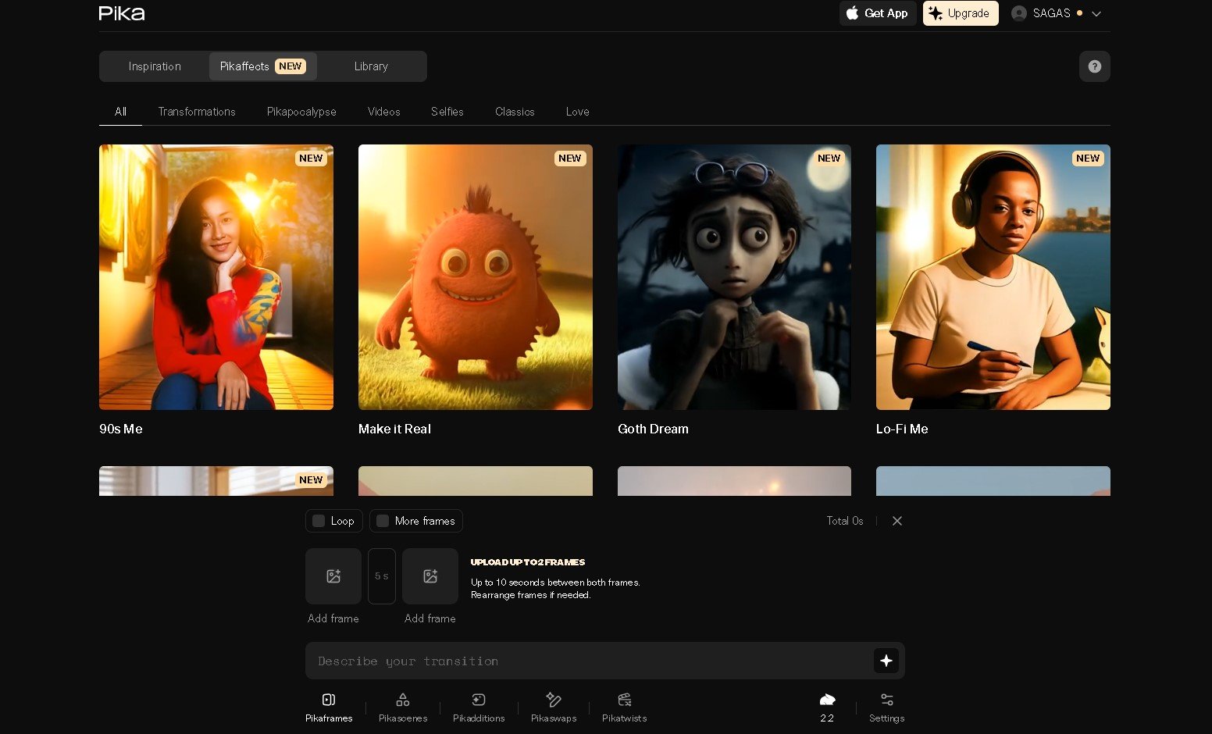Click the Lo-Fi Me title text
This screenshot has width=1212, height=734.
[x=902, y=429]
